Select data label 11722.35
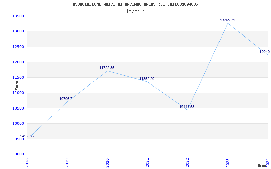This screenshot has height=169, width=271. coord(107,68)
